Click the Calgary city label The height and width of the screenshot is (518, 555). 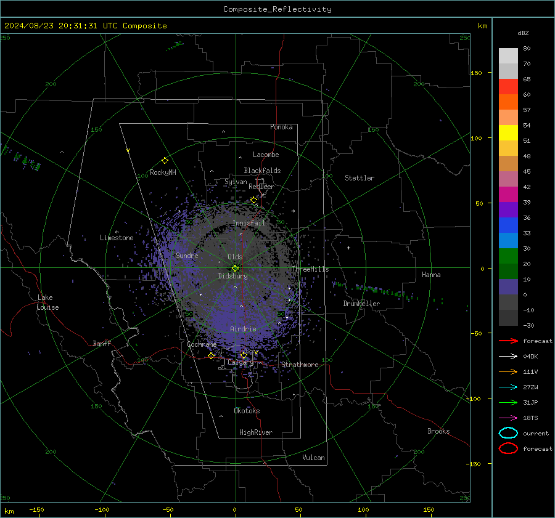(x=240, y=362)
